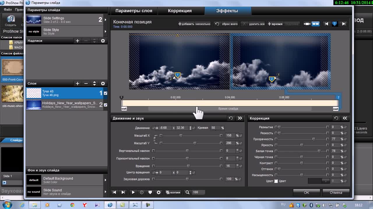Image resolution: width=373 pixels, height=209 pixels.
Task: Switch to Коррекция tab
Action: (180, 11)
